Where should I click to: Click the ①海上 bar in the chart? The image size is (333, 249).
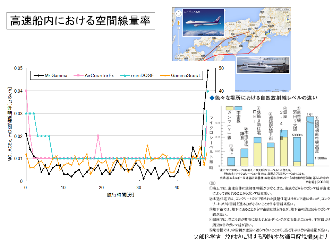[231, 162]
